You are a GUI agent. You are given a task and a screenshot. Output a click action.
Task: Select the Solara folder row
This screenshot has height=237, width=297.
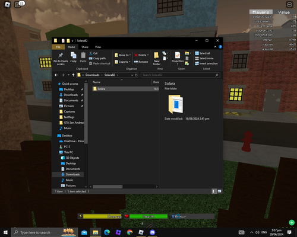[125, 89]
